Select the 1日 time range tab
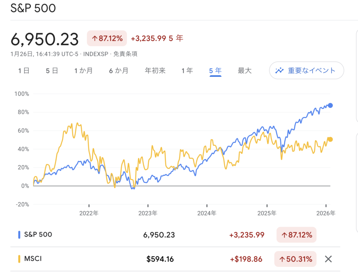358x276 pixels. coord(24,71)
